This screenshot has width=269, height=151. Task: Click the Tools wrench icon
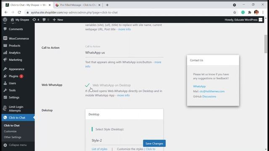5,90
